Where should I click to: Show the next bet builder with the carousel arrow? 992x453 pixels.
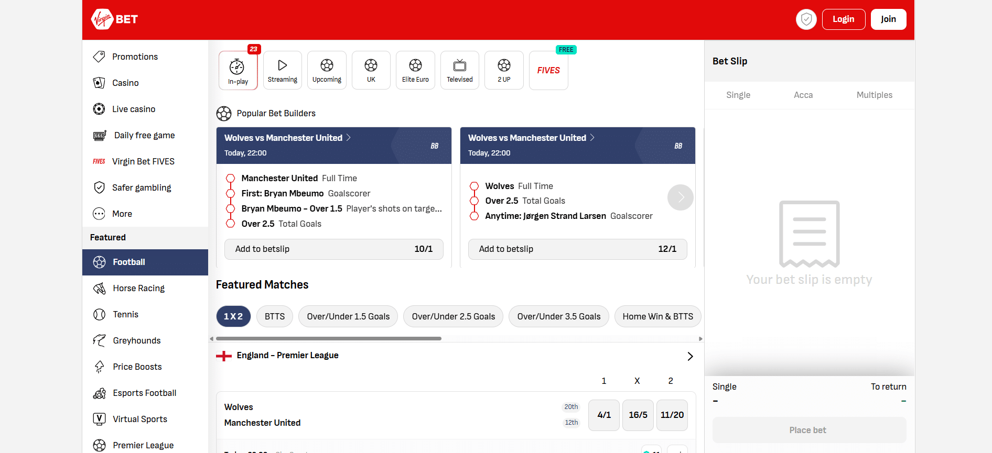pyautogui.click(x=681, y=197)
